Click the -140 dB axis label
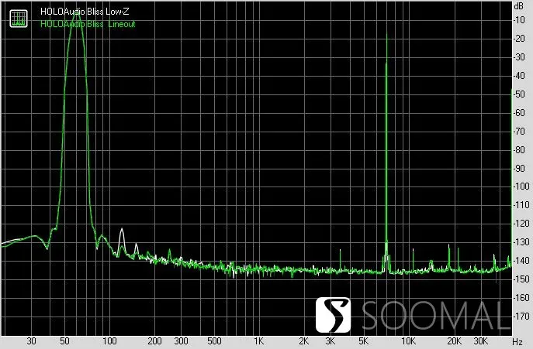 [521, 261]
